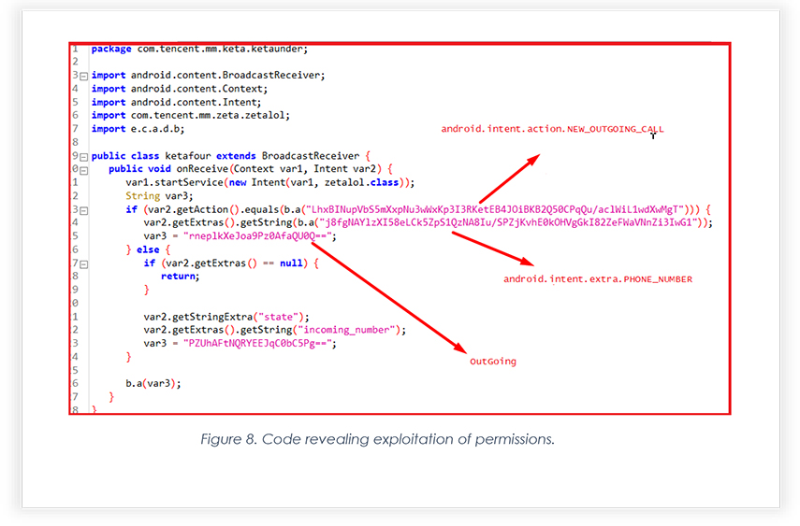Click 'if (var2.getExtras() == null)' line

coord(231,263)
